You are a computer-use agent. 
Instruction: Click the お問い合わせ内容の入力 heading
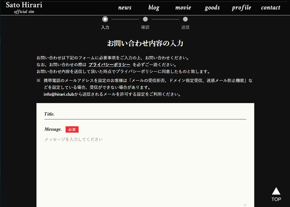click(x=145, y=43)
